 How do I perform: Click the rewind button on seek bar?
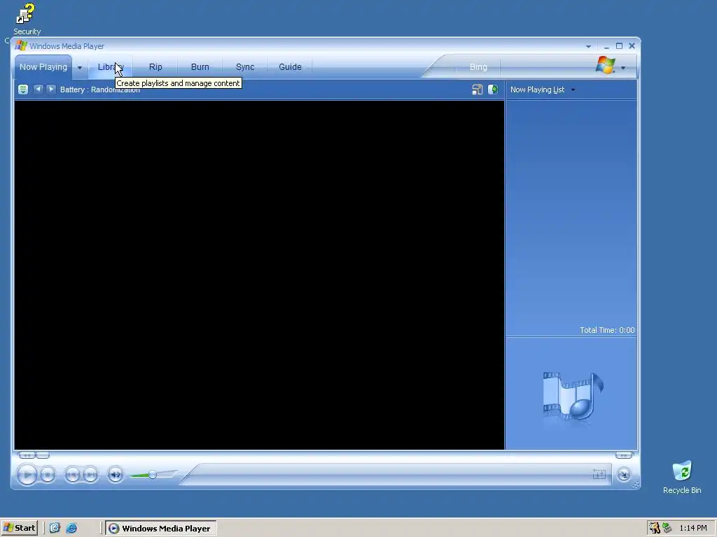click(27, 454)
